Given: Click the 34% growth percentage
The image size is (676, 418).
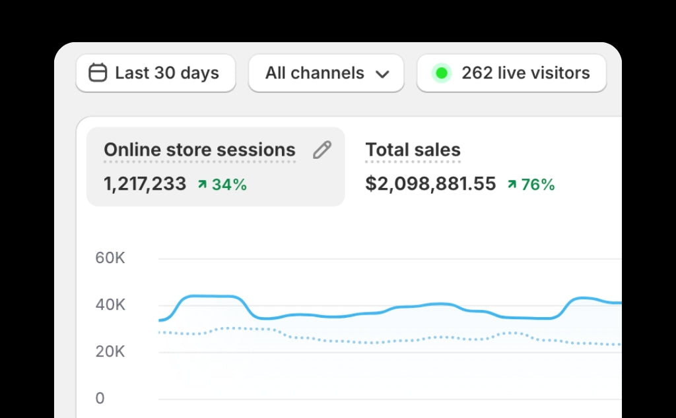Looking at the screenshot, I should 229,185.
